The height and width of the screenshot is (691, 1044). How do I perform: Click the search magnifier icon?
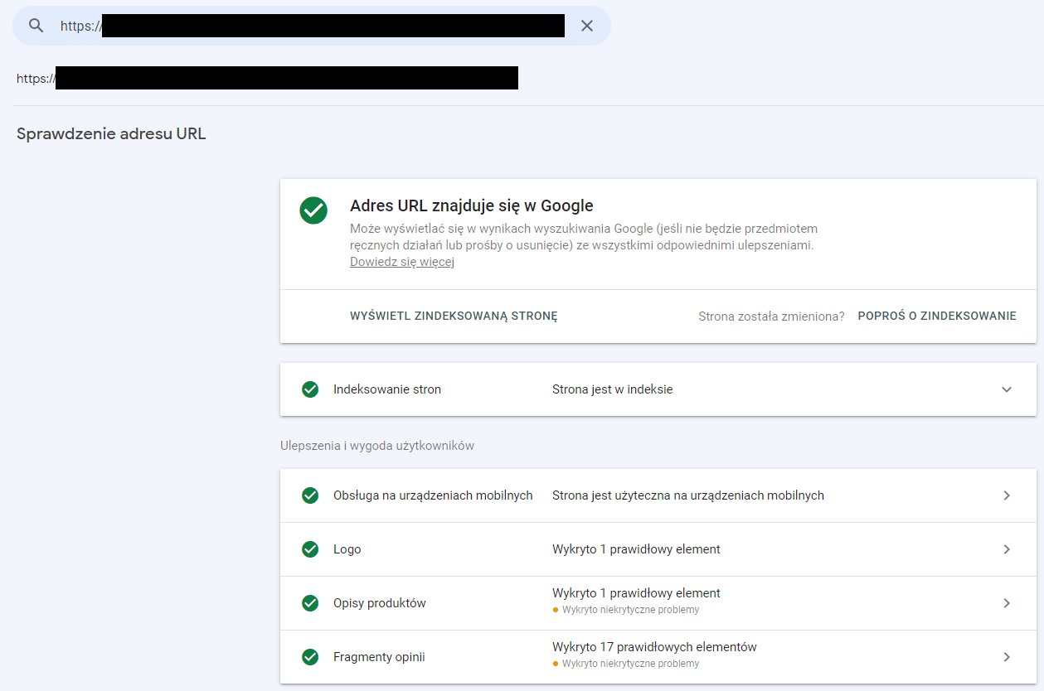tap(36, 26)
